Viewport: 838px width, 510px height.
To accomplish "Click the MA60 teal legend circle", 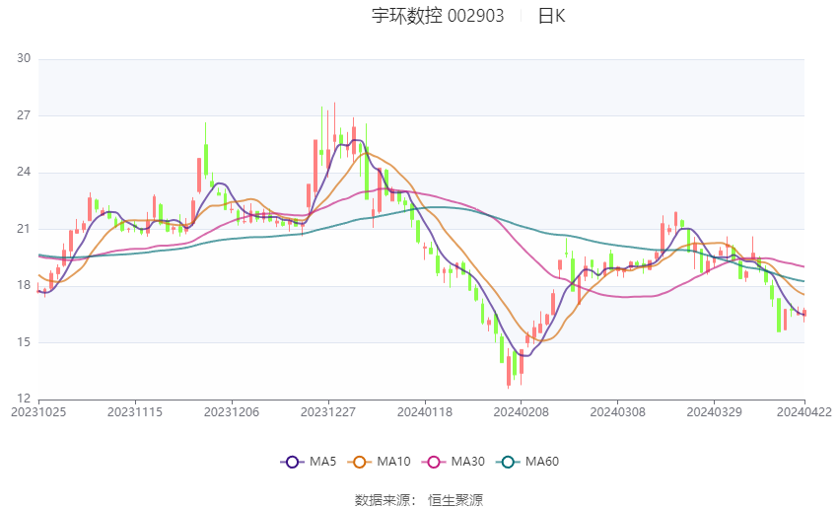I will (508, 462).
